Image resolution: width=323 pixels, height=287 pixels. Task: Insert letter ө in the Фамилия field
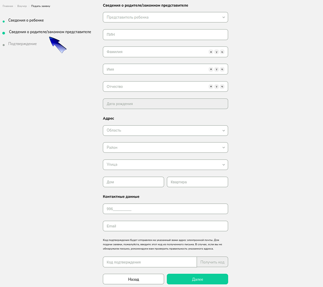211,52
